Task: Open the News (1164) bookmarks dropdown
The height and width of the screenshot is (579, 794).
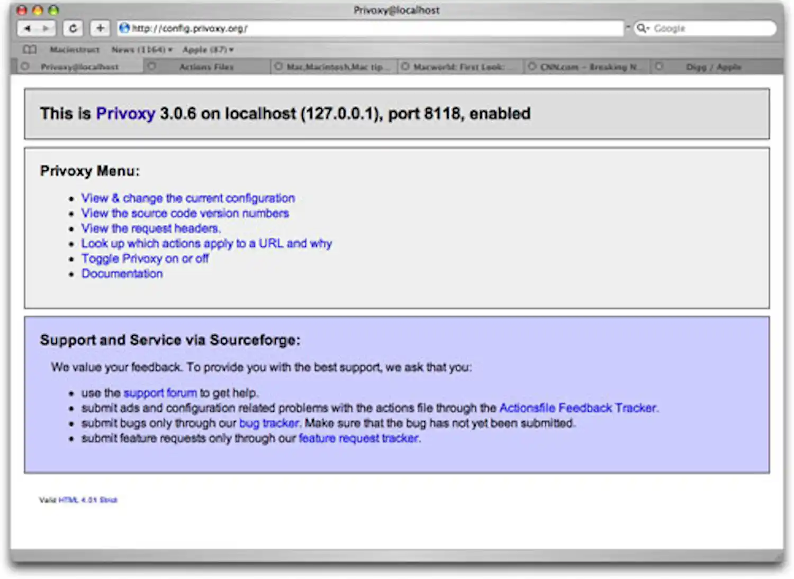Action: [x=140, y=49]
